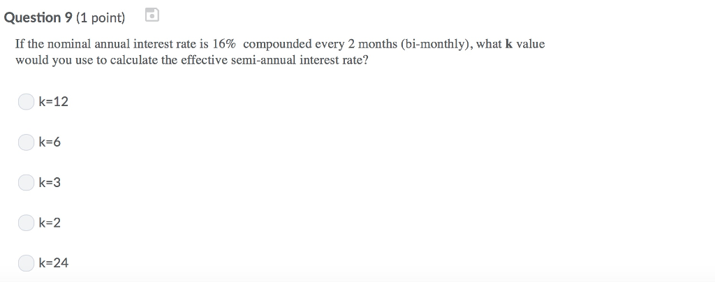The image size is (715, 282).
Task: Click the k=24 answer label text
Action: click(x=53, y=263)
